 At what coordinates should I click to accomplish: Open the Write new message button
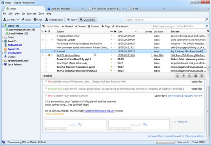point(26,20)
